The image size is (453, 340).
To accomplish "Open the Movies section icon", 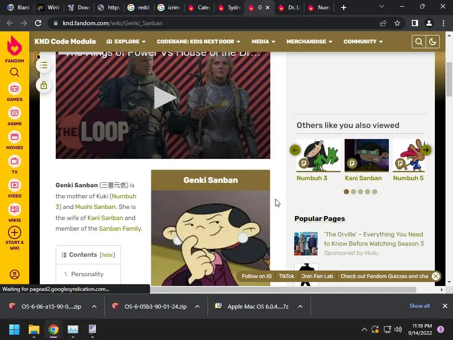I will pos(15,137).
